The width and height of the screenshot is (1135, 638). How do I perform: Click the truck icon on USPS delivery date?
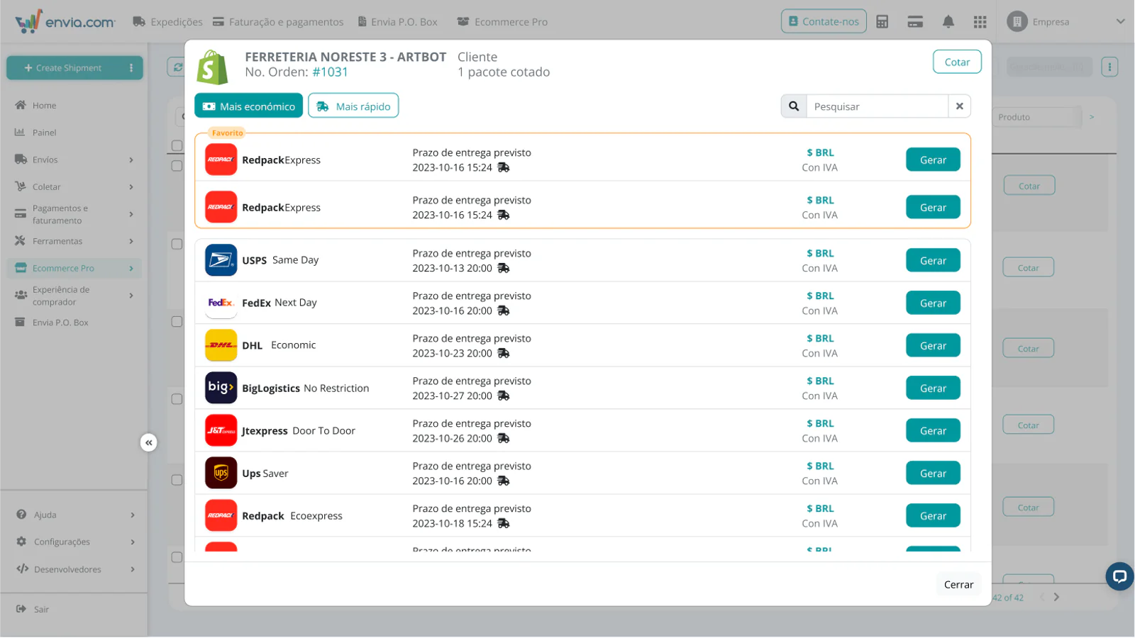503,268
